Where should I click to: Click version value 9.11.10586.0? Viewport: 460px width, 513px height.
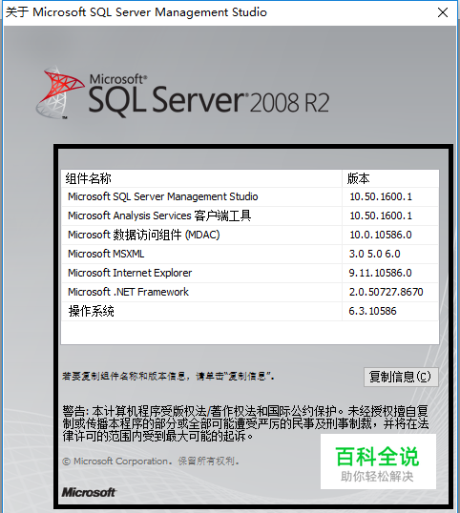coord(380,273)
